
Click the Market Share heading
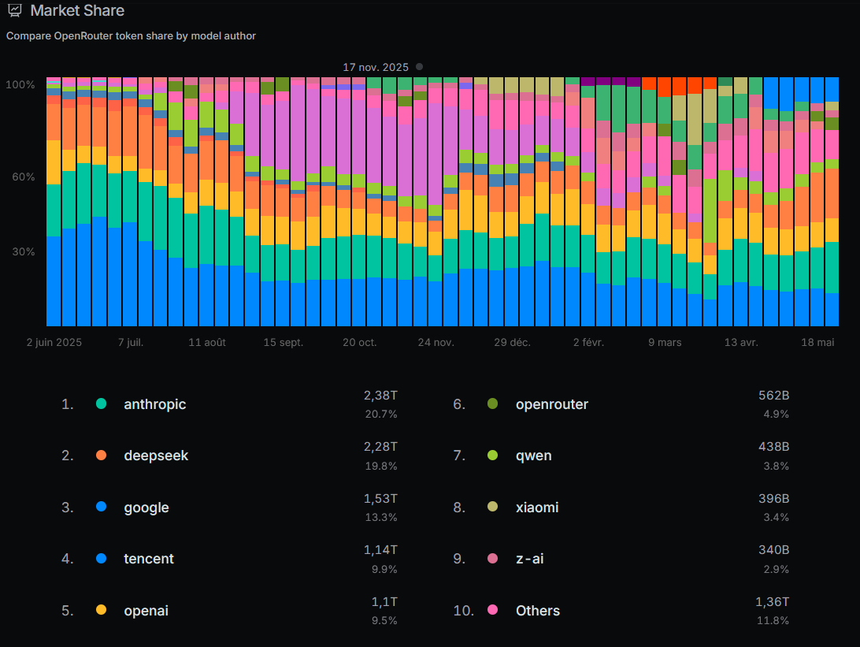click(77, 10)
